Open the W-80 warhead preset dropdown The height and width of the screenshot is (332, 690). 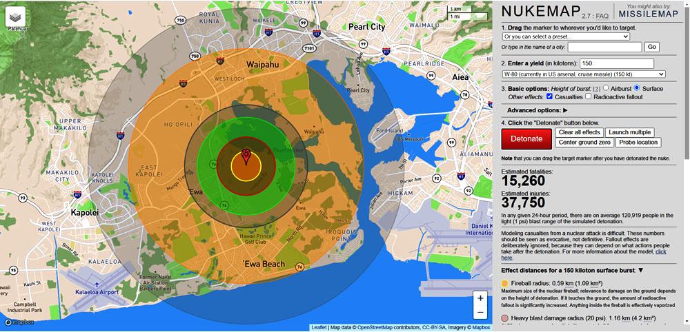[x=584, y=74]
